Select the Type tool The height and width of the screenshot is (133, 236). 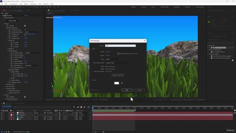40,7
